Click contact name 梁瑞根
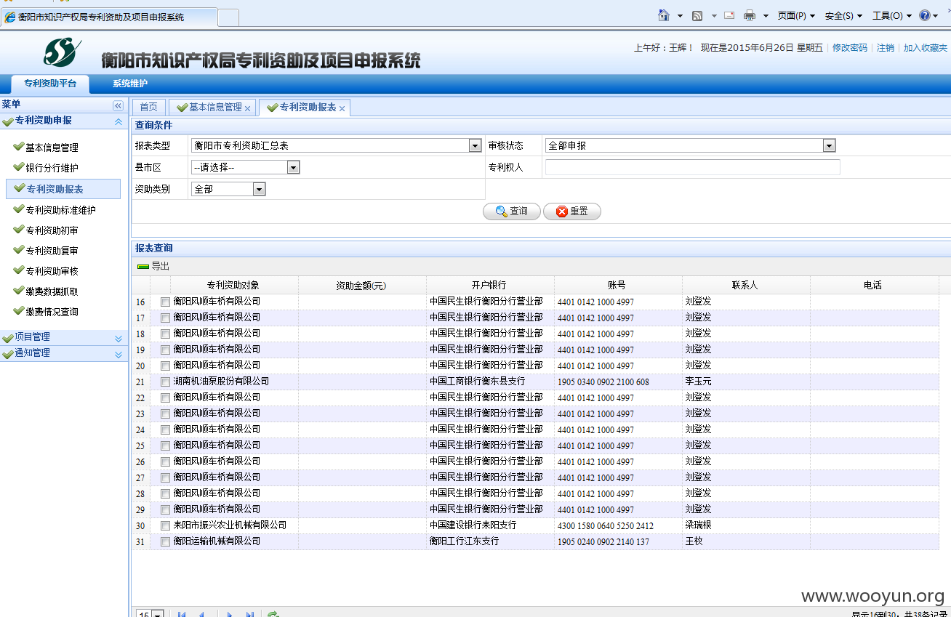This screenshot has width=951, height=617. click(699, 525)
